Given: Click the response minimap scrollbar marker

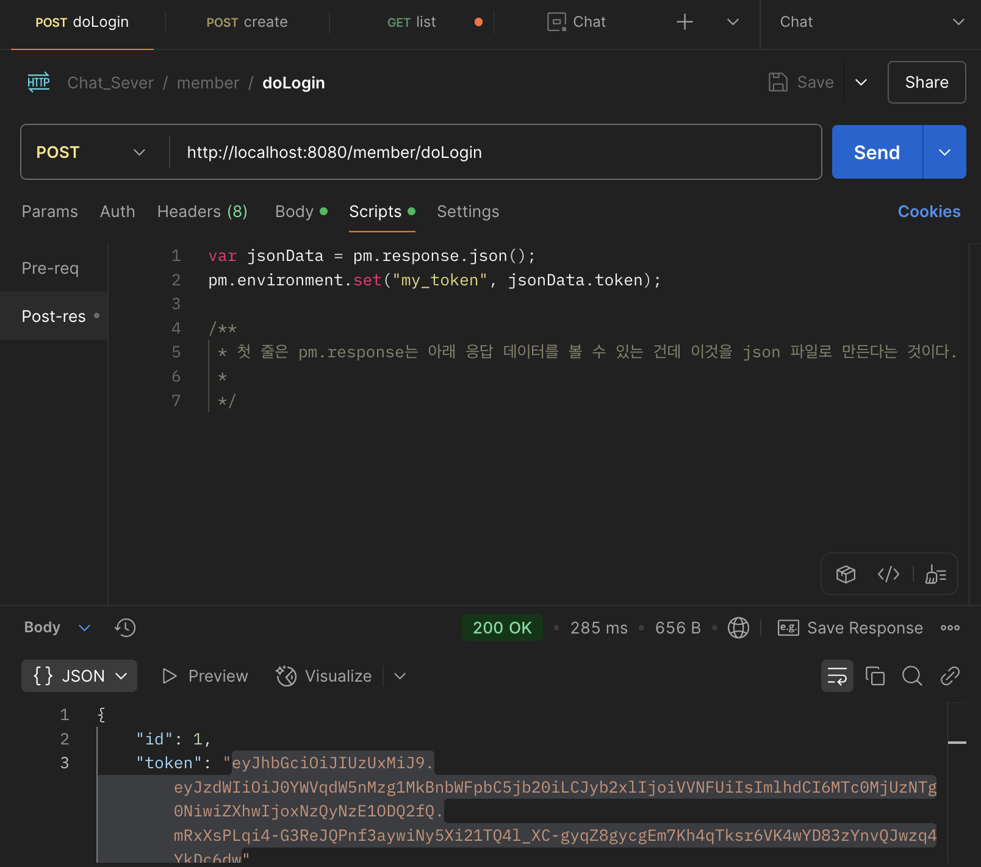Looking at the screenshot, I should (957, 742).
